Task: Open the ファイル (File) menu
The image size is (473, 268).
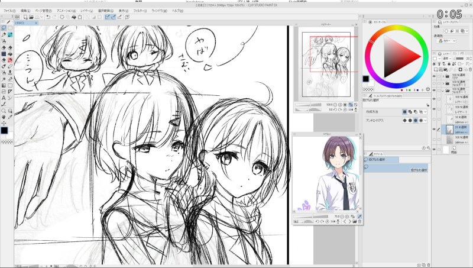Action: click(9, 11)
